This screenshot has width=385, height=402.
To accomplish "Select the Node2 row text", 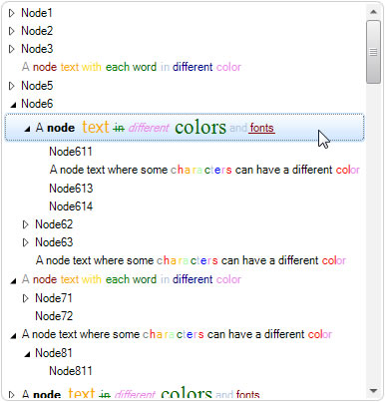I will pyautogui.click(x=37, y=31).
